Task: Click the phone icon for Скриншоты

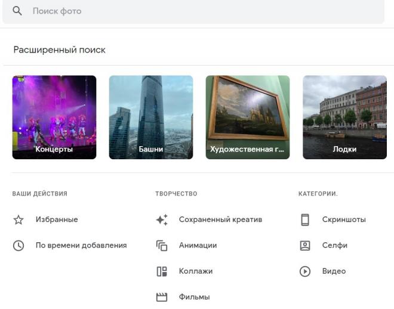Action: pos(305,220)
